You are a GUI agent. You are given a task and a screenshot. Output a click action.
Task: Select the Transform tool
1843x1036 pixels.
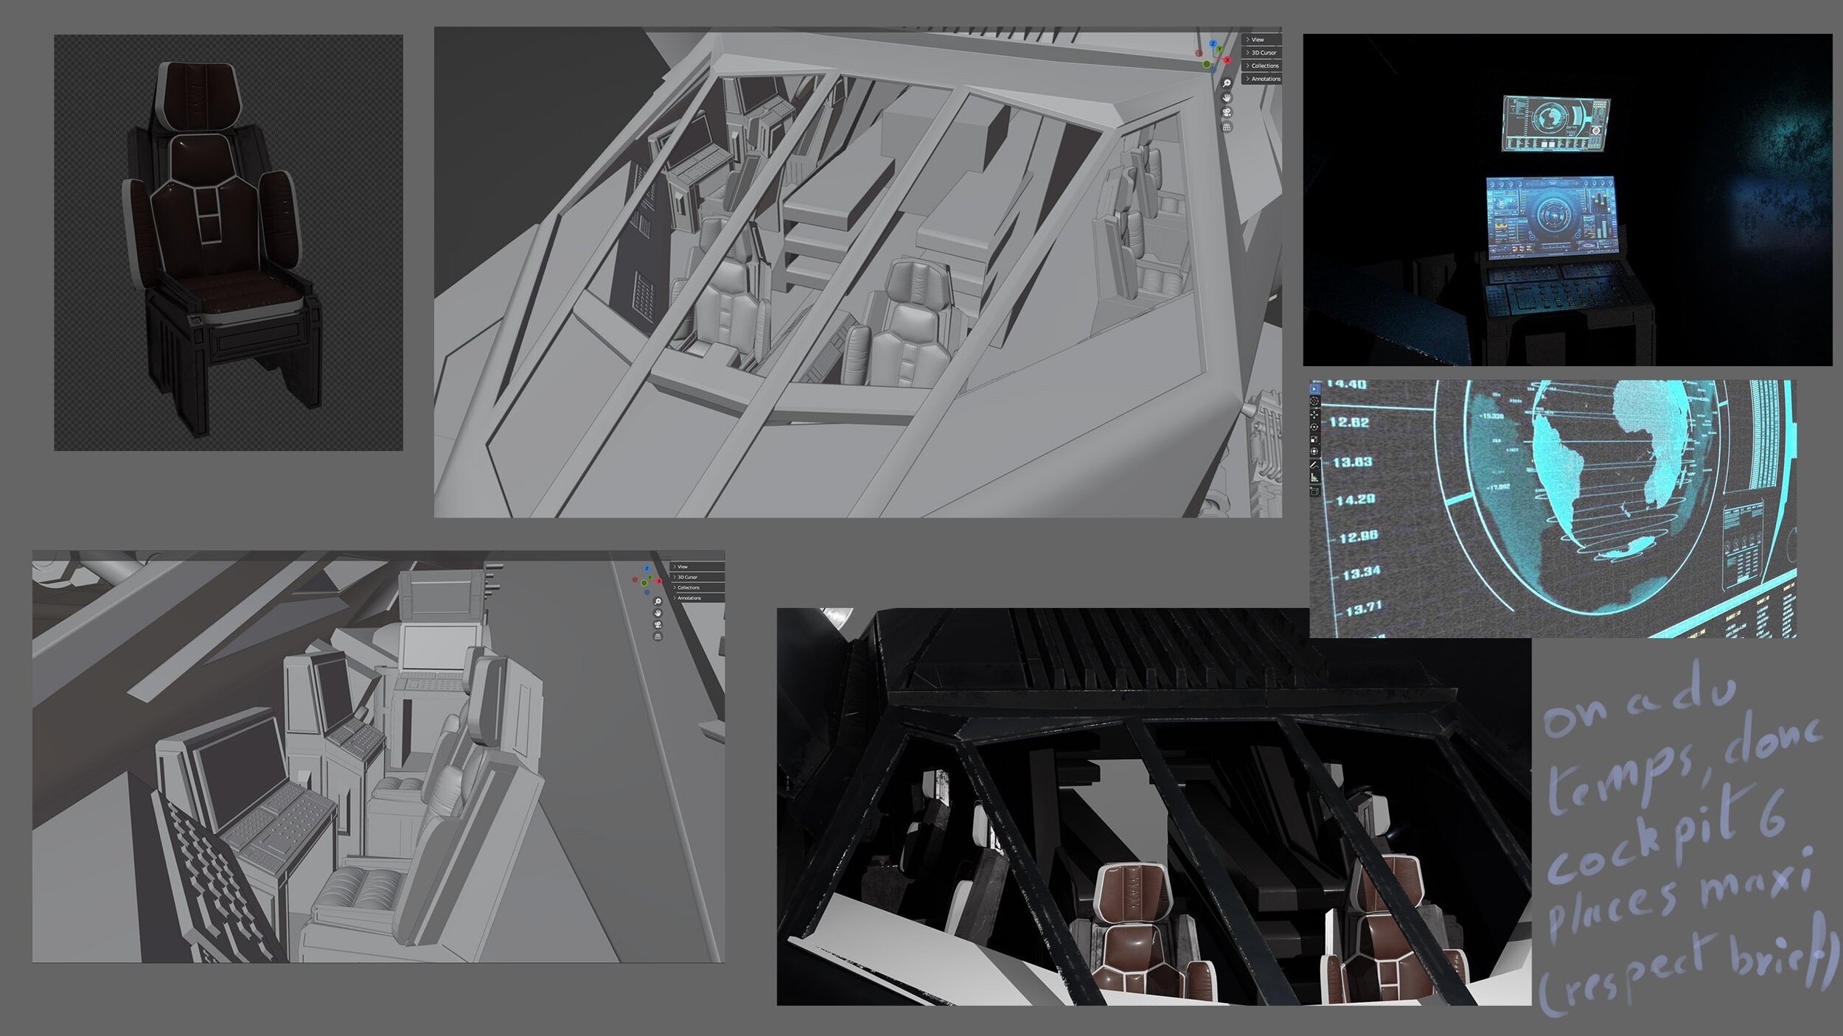[x=1314, y=452]
